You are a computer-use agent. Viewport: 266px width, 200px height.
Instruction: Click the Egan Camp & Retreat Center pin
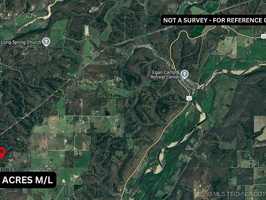(185, 75)
